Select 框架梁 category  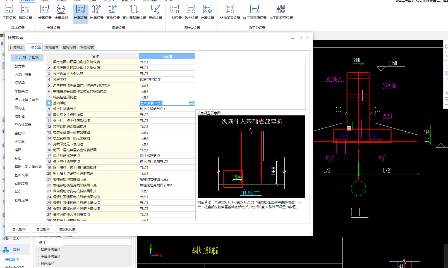coord(27,83)
